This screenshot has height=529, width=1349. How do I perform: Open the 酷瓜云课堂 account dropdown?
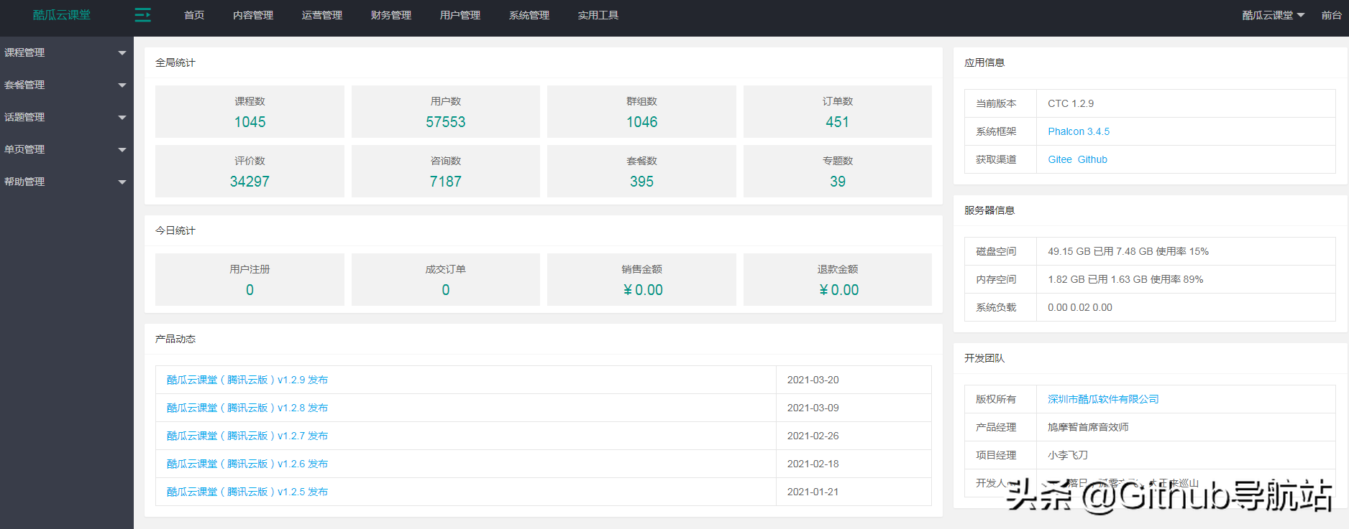[x=1273, y=15]
